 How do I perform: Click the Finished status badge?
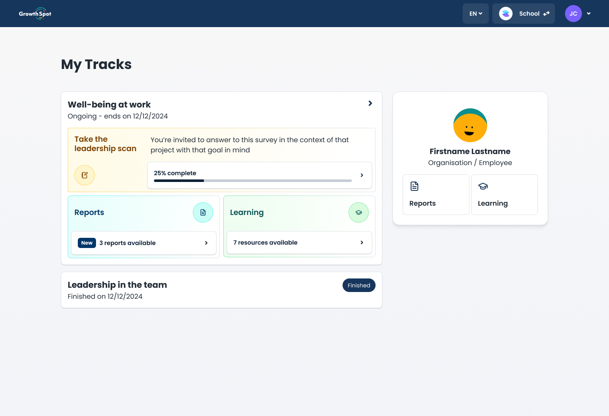(x=359, y=285)
